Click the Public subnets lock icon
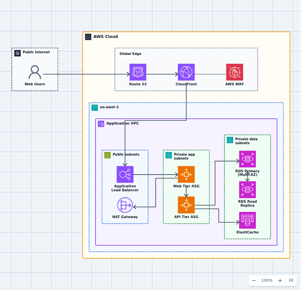 coord(108,155)
